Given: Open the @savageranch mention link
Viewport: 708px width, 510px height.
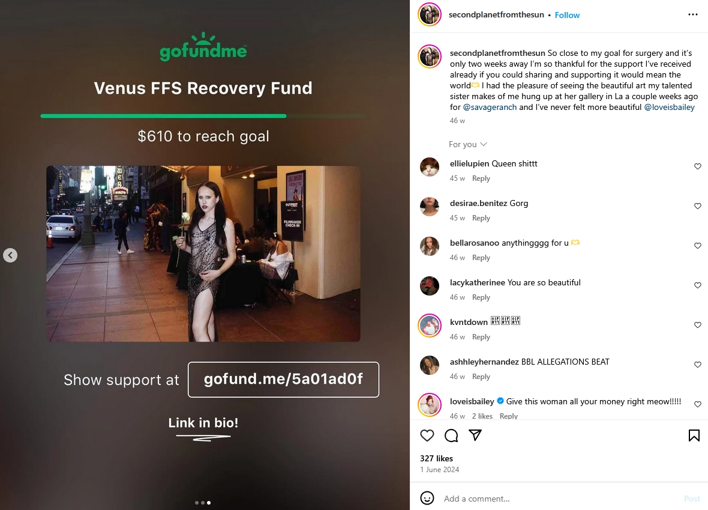Looking at the screenshot, I should coord(490,107).
